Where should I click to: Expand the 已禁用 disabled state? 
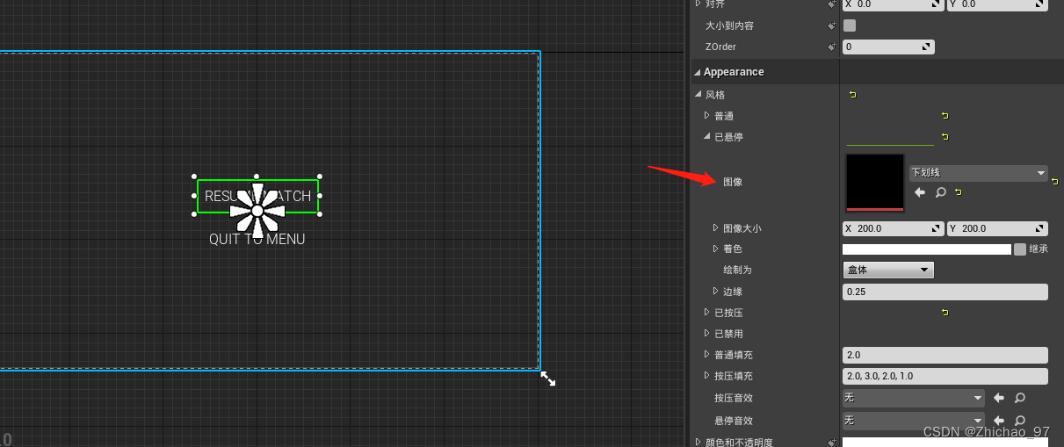point(706,333)
